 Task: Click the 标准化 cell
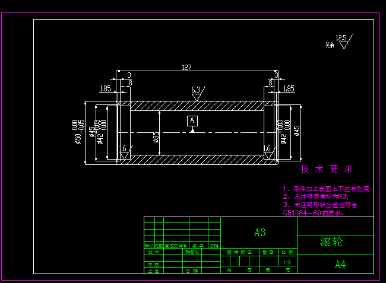coord(192,252)
